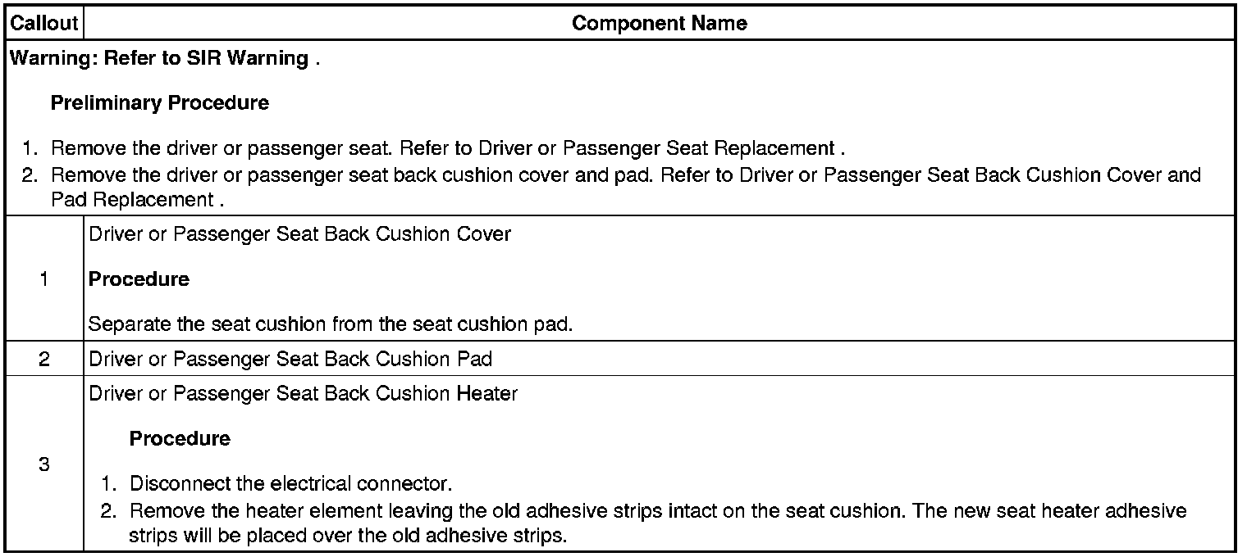Click callout number 3 cell

(x=43, y=464)
